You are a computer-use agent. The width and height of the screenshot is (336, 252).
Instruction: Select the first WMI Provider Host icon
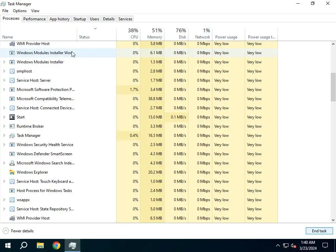pyautogui.click(x=12, y=44)
